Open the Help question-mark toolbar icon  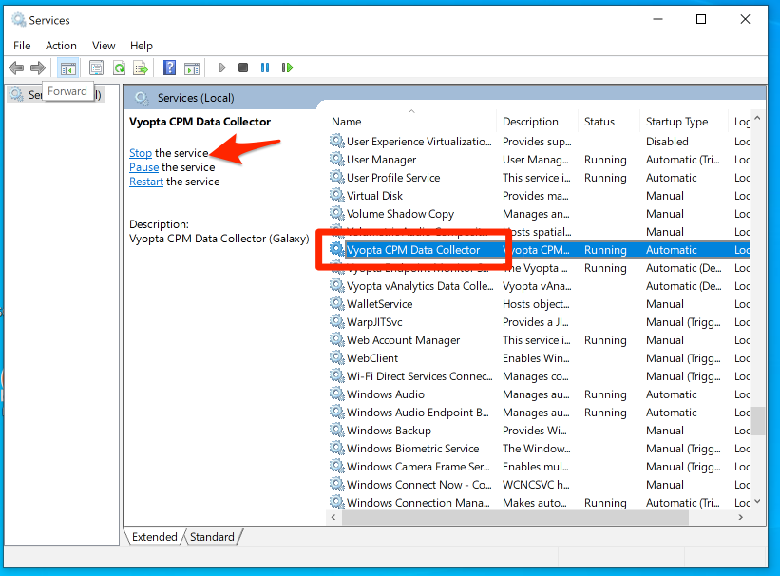pos(170,67)
